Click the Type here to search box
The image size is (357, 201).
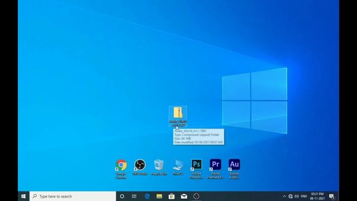click(x=73, y=196)
